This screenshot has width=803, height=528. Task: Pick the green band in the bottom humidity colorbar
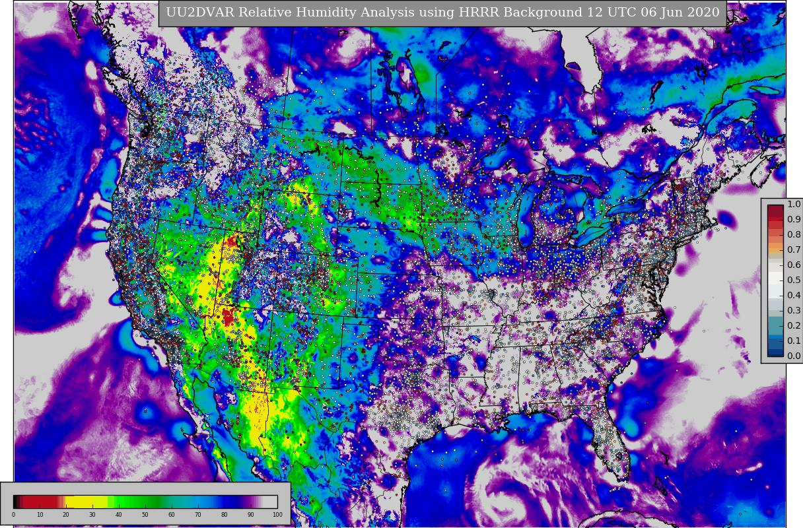point(137,502)
